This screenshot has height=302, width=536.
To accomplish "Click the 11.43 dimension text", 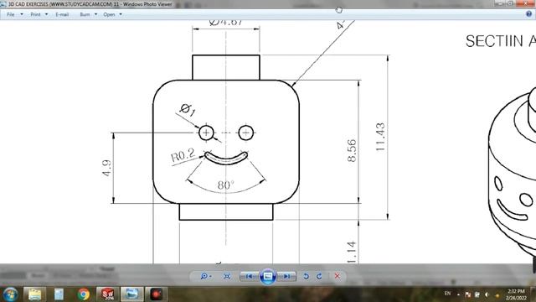I will (380, 137).
